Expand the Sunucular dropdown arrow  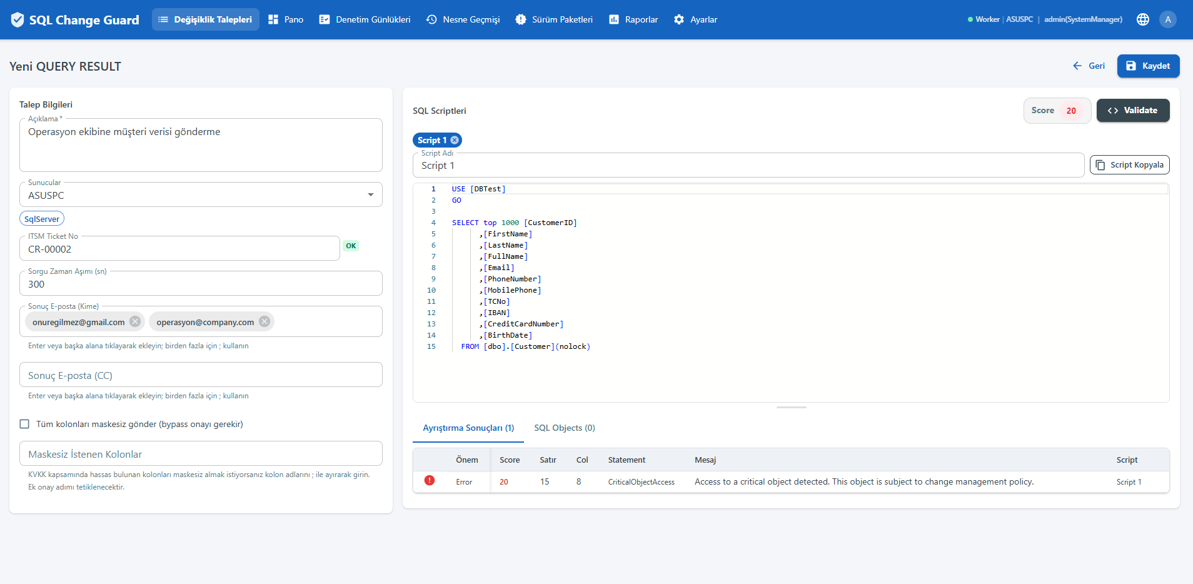pyautogui.click(x=371, y=195)
